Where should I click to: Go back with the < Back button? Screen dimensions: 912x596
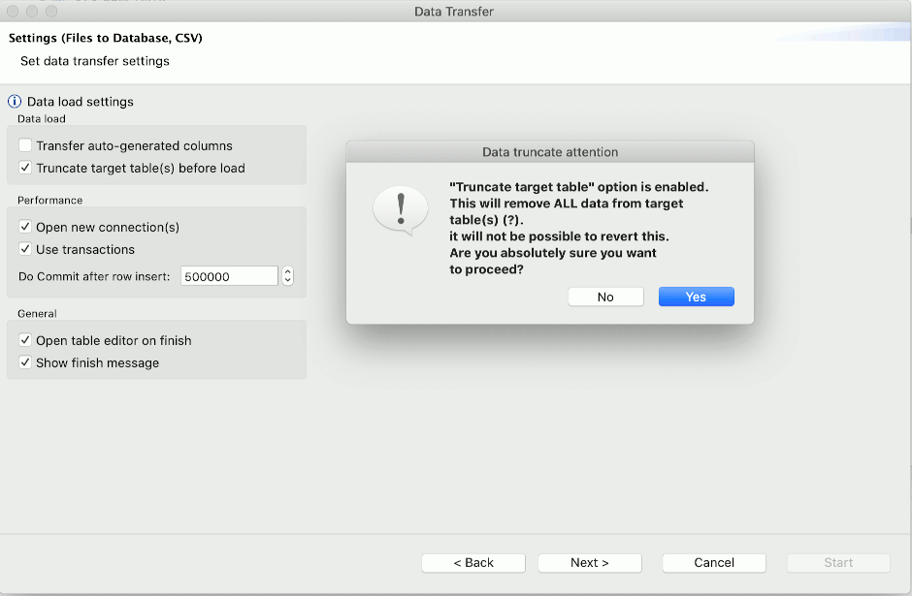[x=473, y=562]
